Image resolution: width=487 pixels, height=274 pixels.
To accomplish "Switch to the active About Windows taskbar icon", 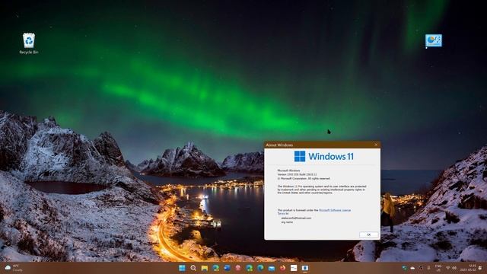I will tap(305, 268).
